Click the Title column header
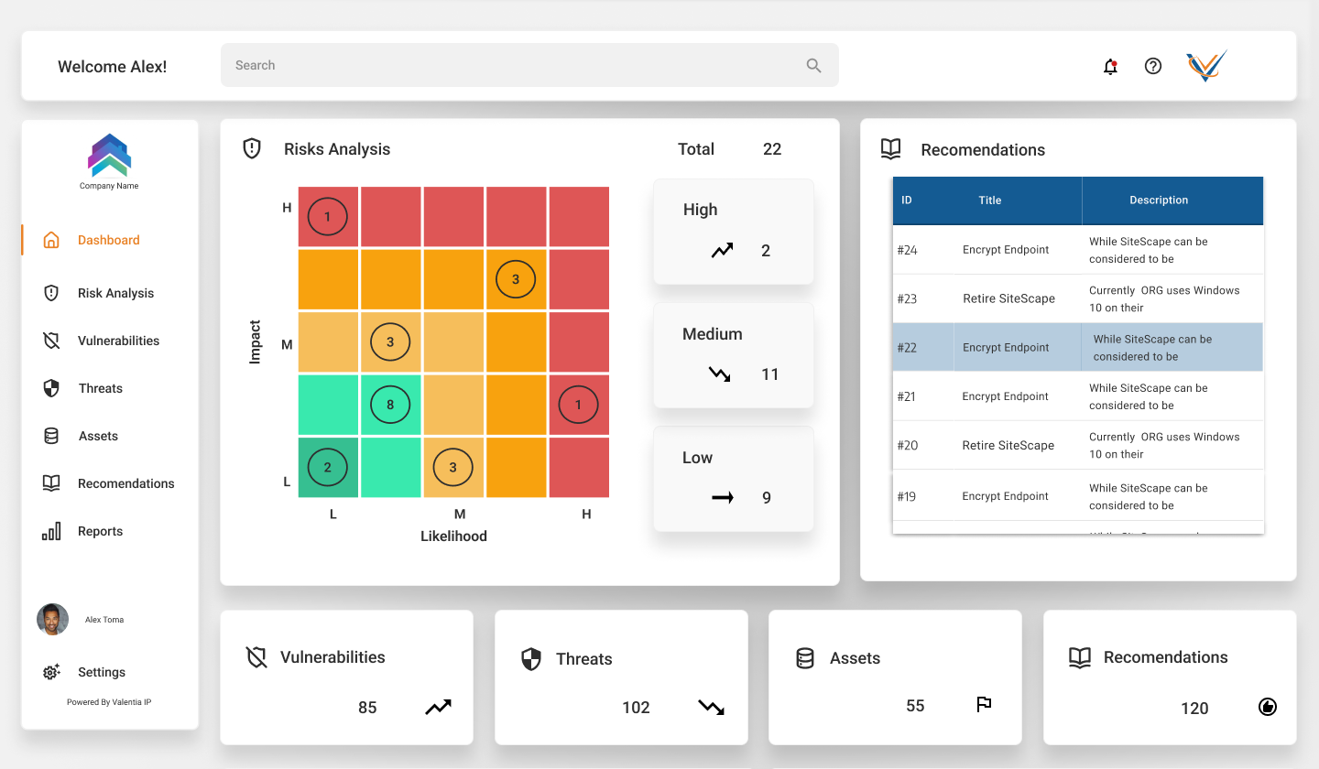Viewport: 1319px width, 769px height. pyautogui.click(x=990, y=200)
